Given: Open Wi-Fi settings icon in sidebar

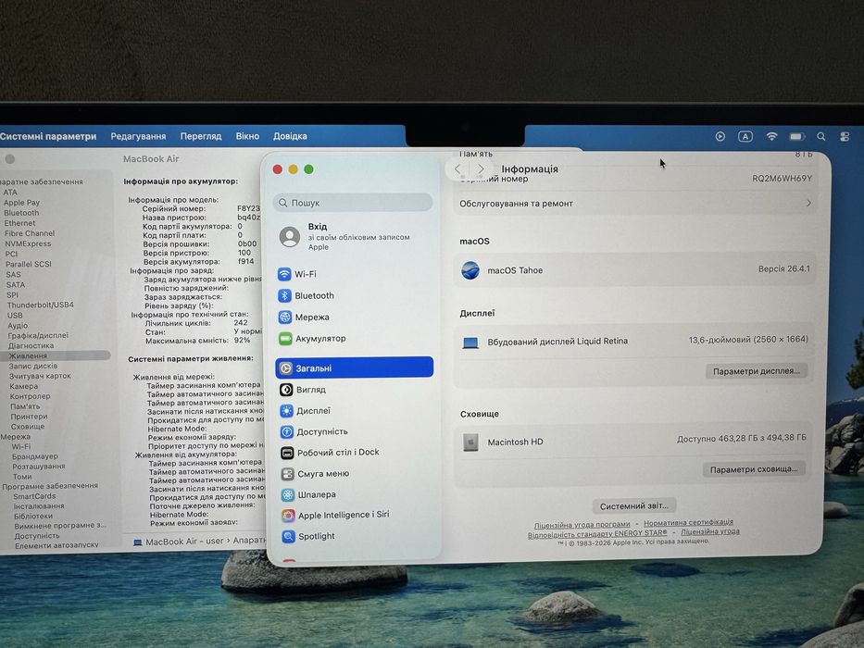Looking at the screenshot, I should (x=284, y=274).
